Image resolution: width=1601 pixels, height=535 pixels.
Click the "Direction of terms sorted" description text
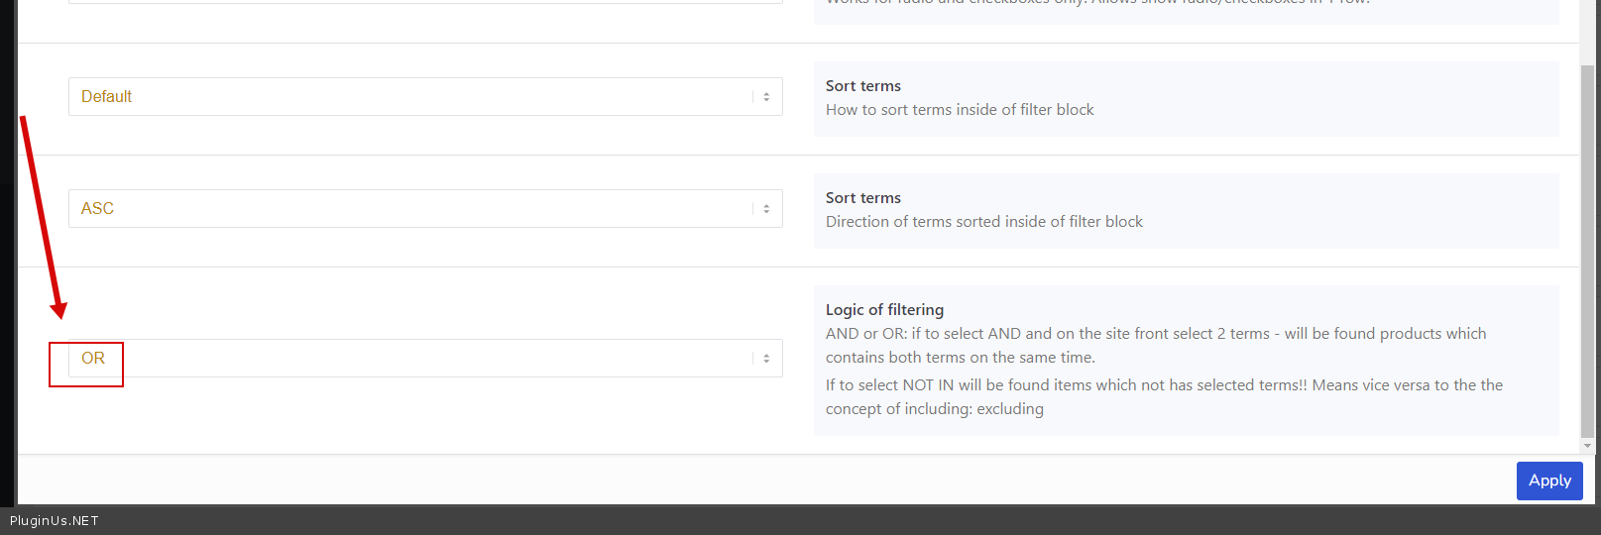pos(983,222)
